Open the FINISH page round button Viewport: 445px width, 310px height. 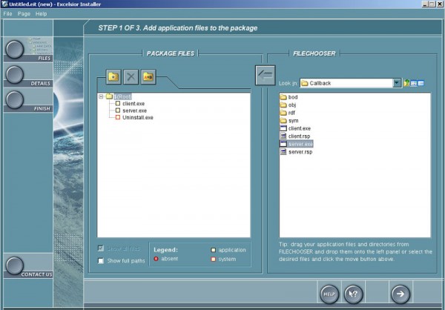[x=15, y=100]
